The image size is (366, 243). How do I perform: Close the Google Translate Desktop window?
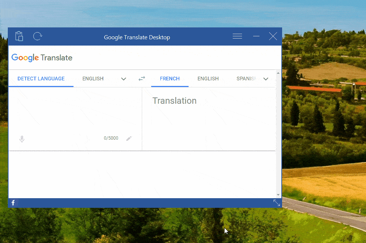[x=273, y=36]
